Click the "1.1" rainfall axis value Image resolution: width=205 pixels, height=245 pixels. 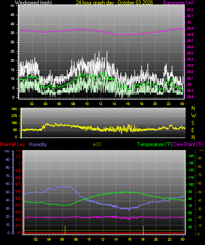[x=18, y=157]
